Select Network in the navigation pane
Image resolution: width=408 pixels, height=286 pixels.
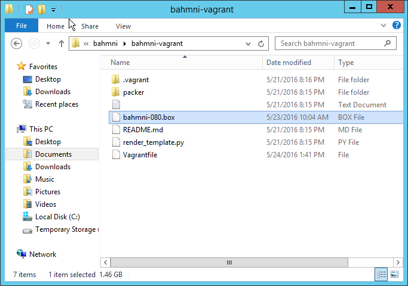click(42, 254)
